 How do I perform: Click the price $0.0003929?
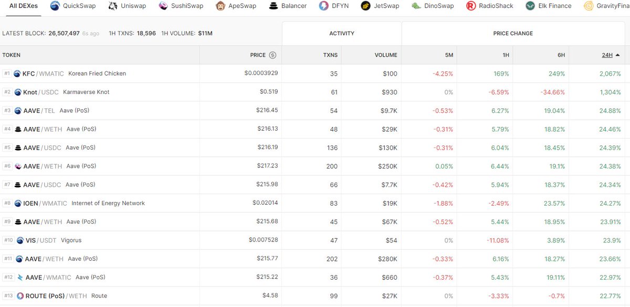261,73
